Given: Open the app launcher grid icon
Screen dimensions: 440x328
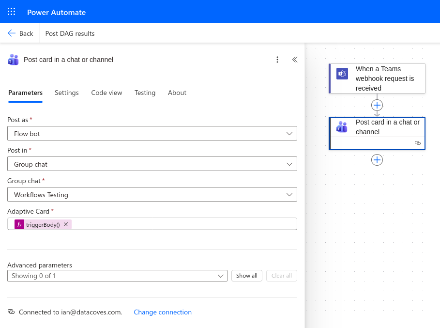Looking at the screenshot, I should 11,12.
